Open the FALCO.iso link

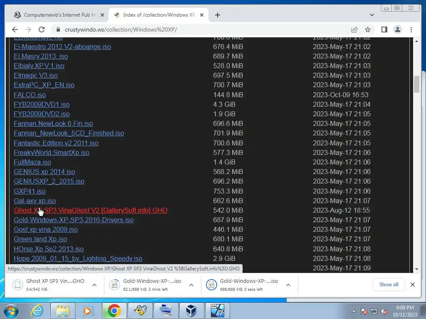(30, 95)
